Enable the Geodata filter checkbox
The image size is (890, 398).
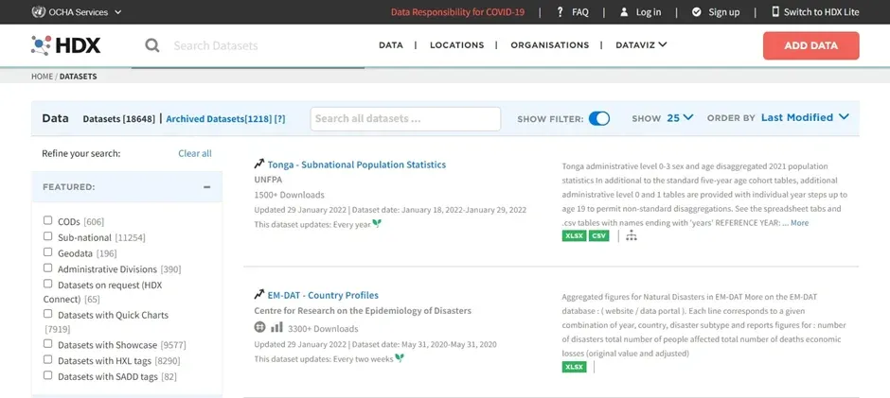[48, 252]
